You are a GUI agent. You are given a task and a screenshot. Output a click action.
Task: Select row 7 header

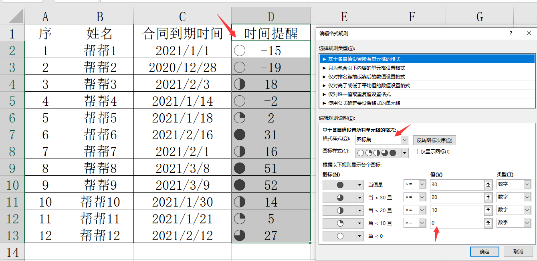pos(12,134)
